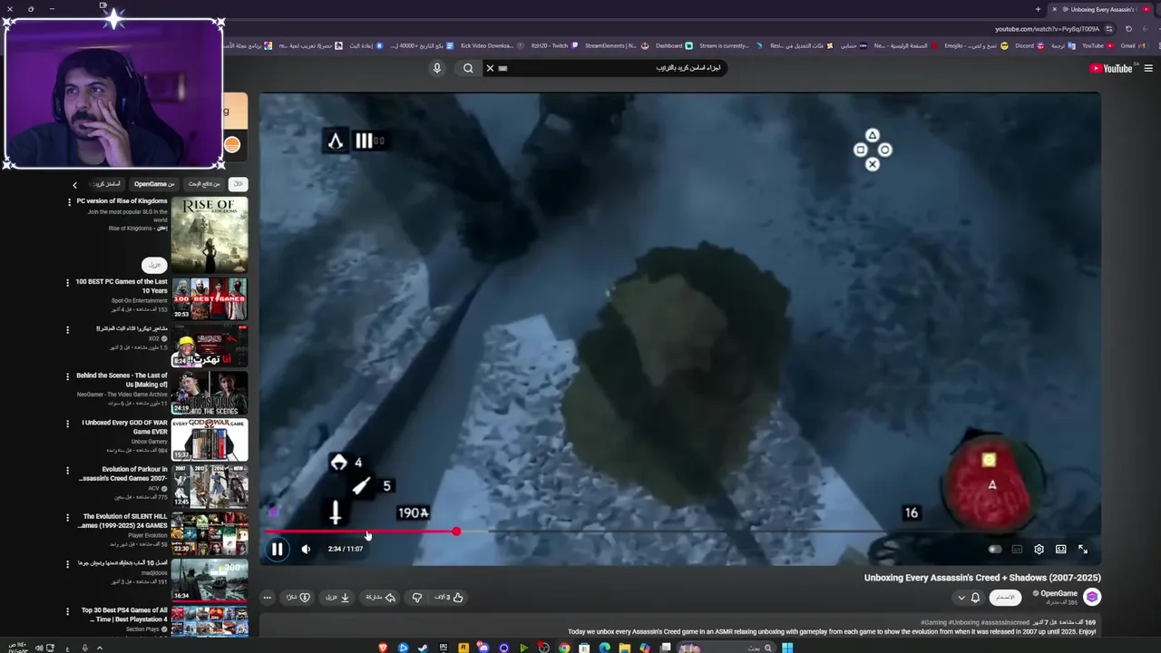Image resolution: width=1161 pixels, height=653 pixels.
Task: Open options menu for Evolution of Parkour video
Action: (x=67, y=471)
